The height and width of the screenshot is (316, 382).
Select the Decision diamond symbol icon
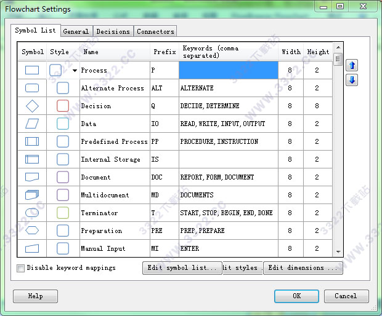(x=32, y=106)
